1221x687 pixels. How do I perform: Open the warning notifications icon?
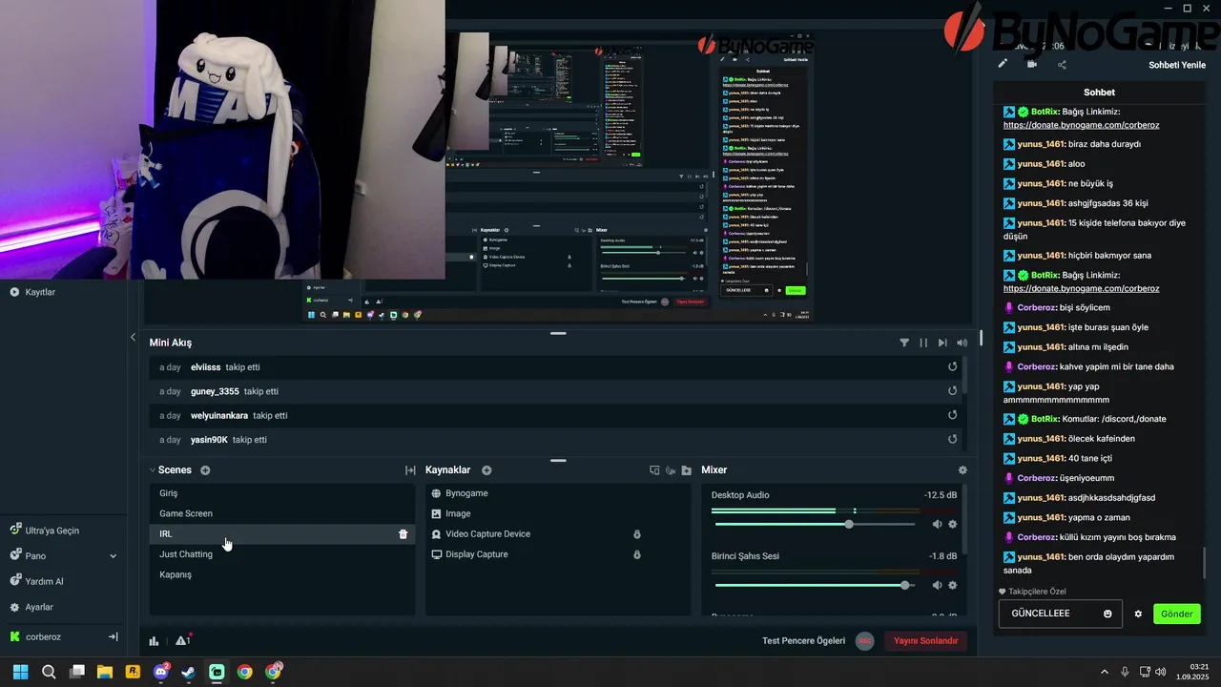tap(182, 640)
